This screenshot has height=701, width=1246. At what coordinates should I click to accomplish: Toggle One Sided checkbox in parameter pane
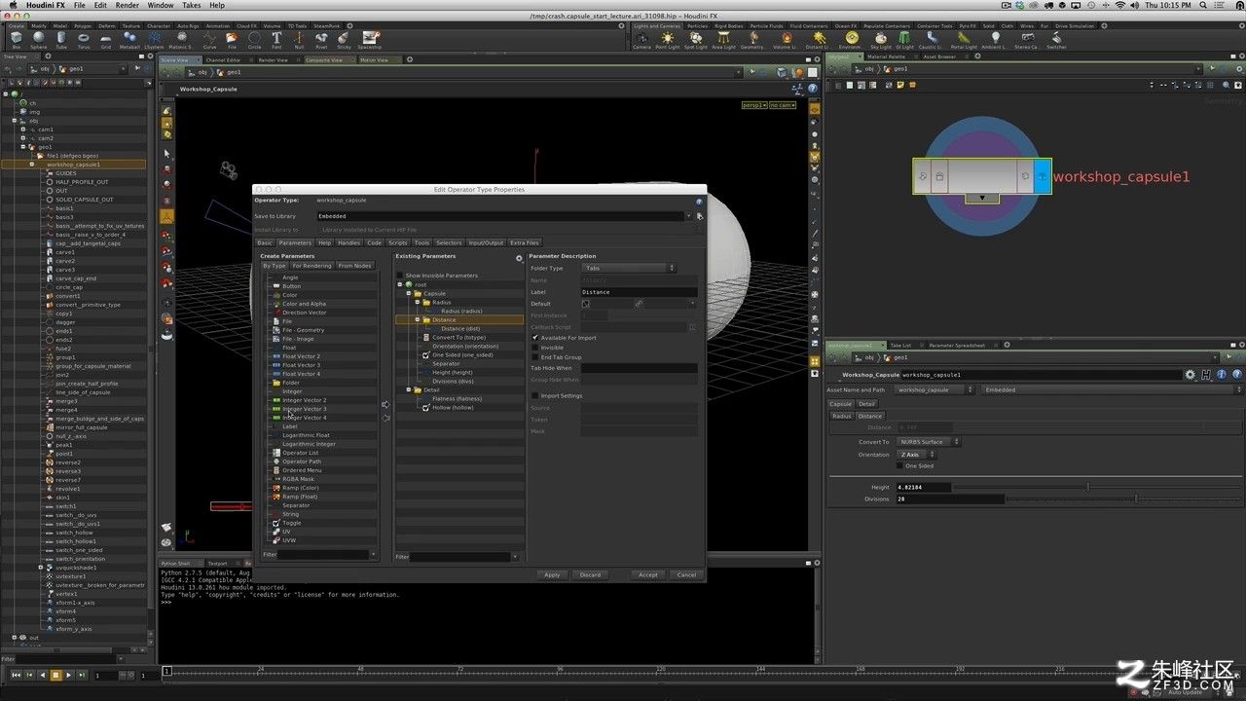coord(900,466)
